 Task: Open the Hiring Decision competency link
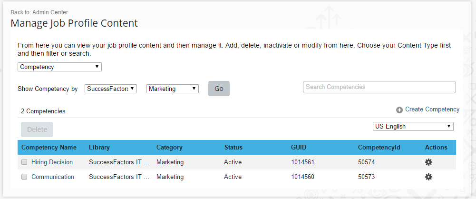coord(52,162)
